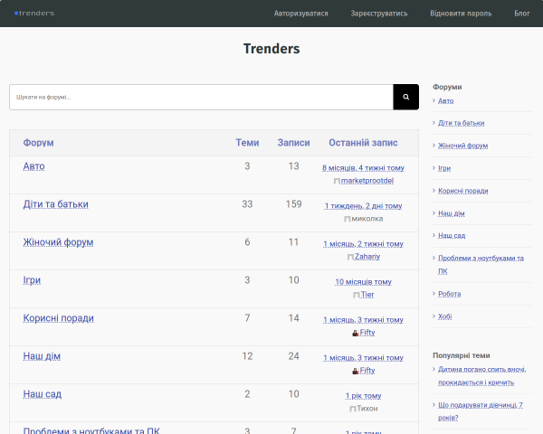Viewport: 543px width, 434px height.
Task: Select Робота in the sidebar forums list
Action: click(x=450, y=294)
